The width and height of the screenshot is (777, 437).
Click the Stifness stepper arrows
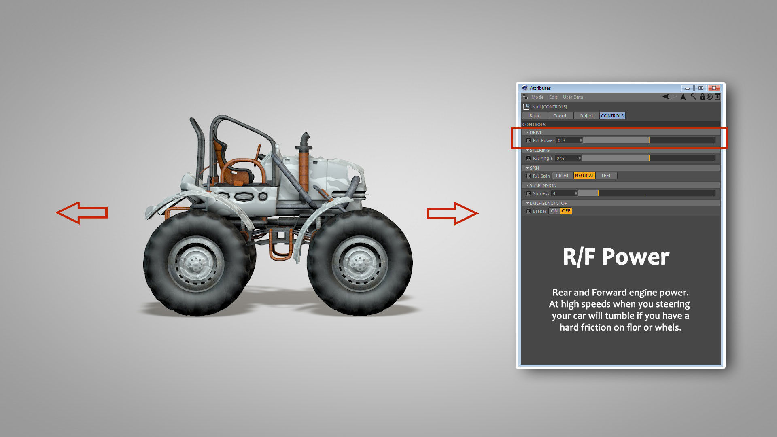pos(576,193)
